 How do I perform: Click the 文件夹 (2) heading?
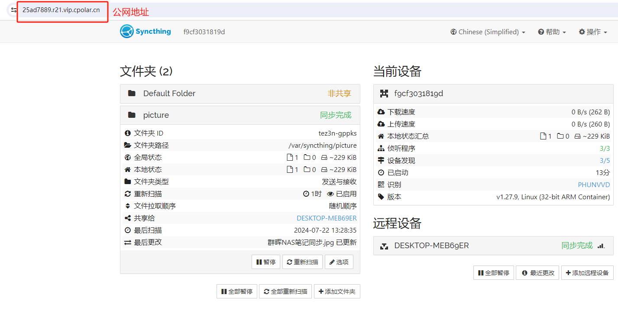(146, 71)
